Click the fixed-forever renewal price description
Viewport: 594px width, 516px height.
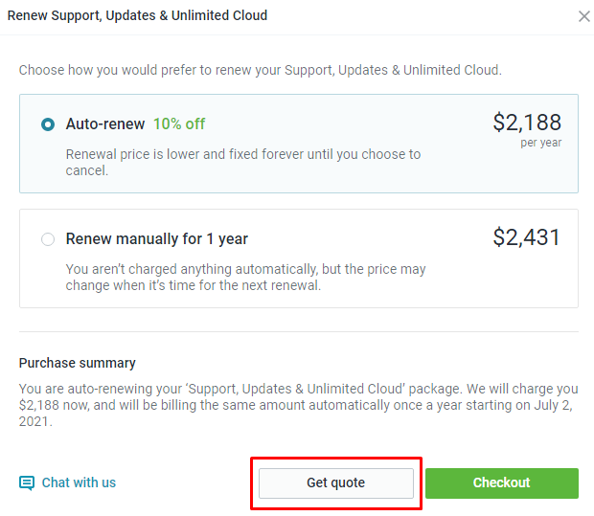(x=242, y=163)
